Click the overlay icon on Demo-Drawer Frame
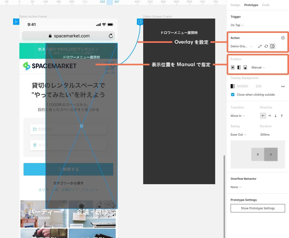Image resolution: width=289 pixels, height=238 pixels. click(140, 22)
